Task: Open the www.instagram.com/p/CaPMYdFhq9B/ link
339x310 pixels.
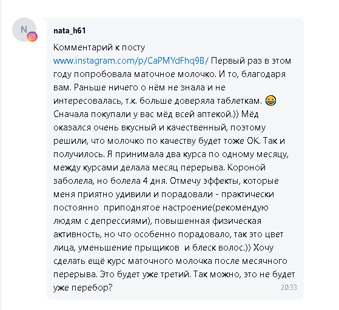Action: click(x=131, y=61)
